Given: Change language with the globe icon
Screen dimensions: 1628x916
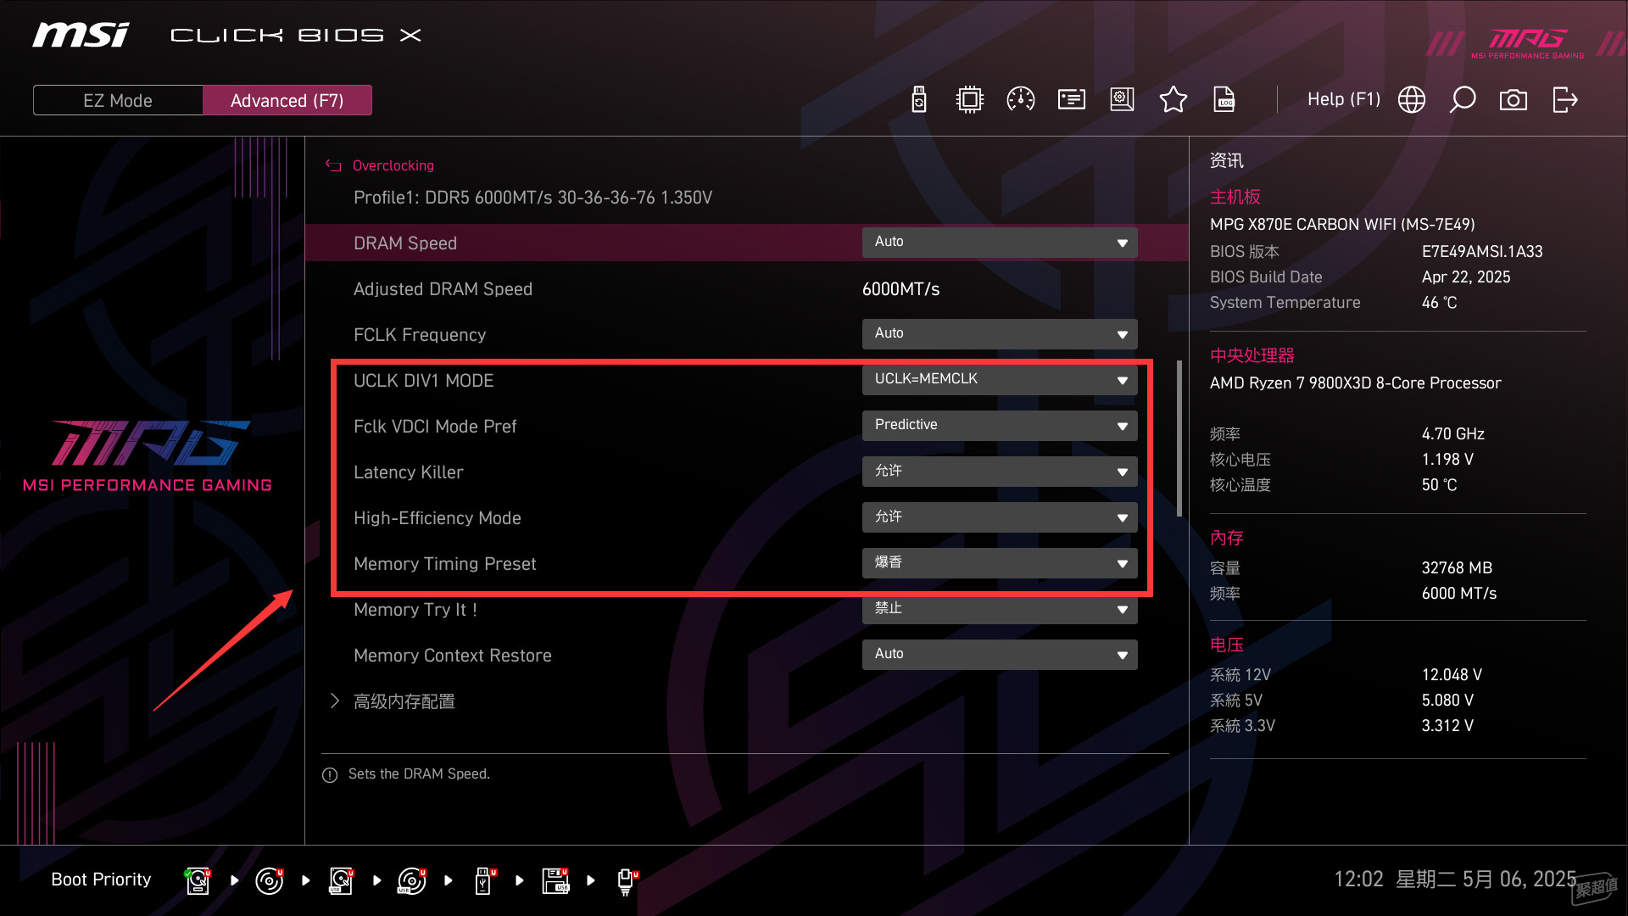Looking at the screenshot, I should [x=1412, y=100].
